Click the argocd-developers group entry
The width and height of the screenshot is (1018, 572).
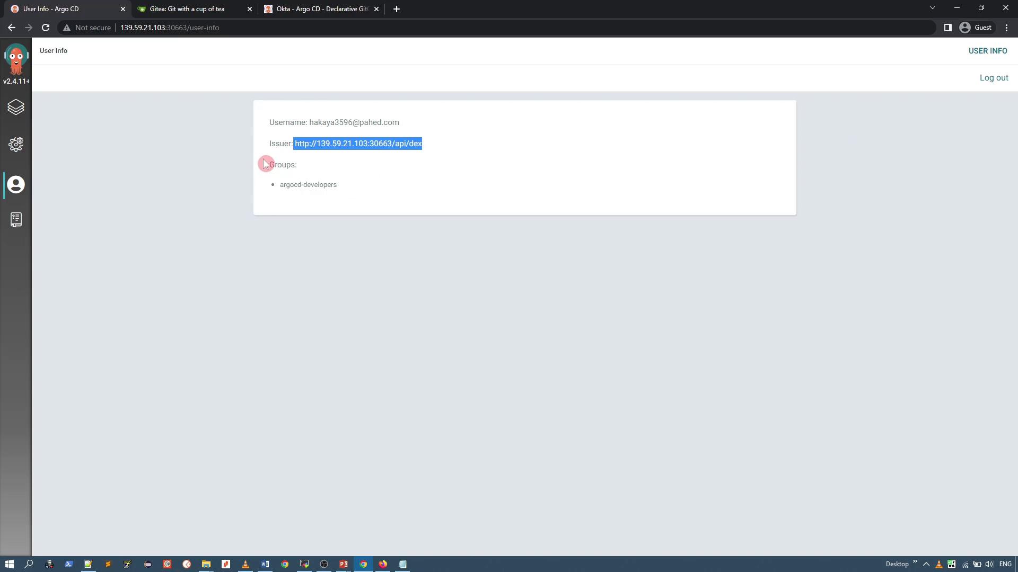click(x=308, y=185)
